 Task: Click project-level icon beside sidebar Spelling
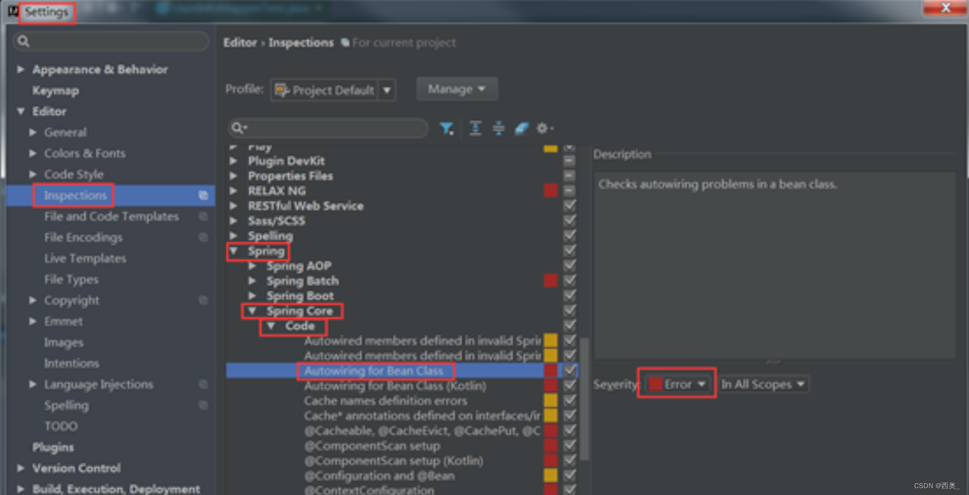203,405
